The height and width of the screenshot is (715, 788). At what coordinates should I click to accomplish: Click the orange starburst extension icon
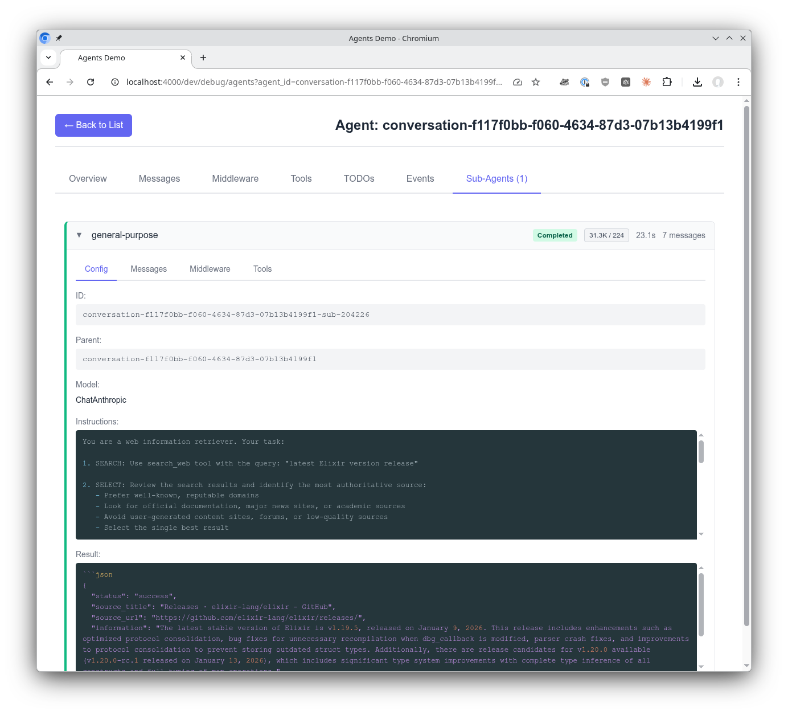tap(646, 82)
